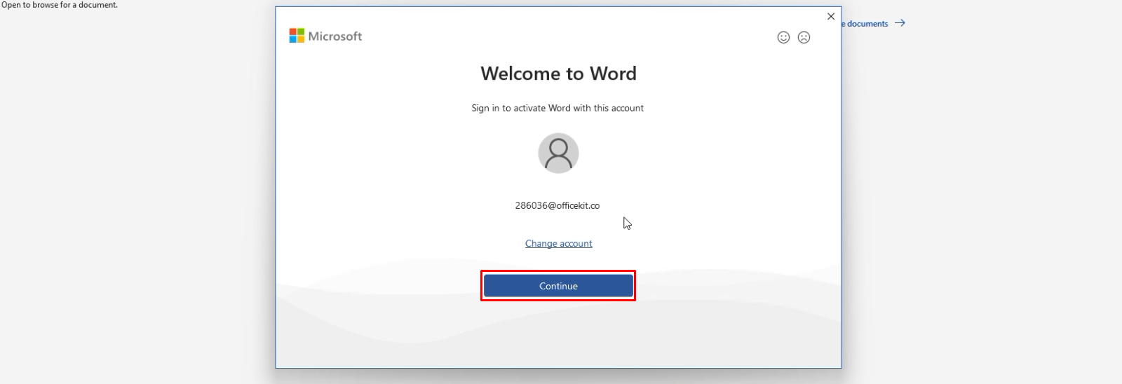Click the Microsoft logo
The height and width of the screenshot is (384, 1122).
pyautogui.click(x=325, y=36)
